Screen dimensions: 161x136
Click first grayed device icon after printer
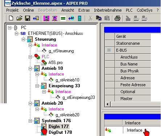128,19
